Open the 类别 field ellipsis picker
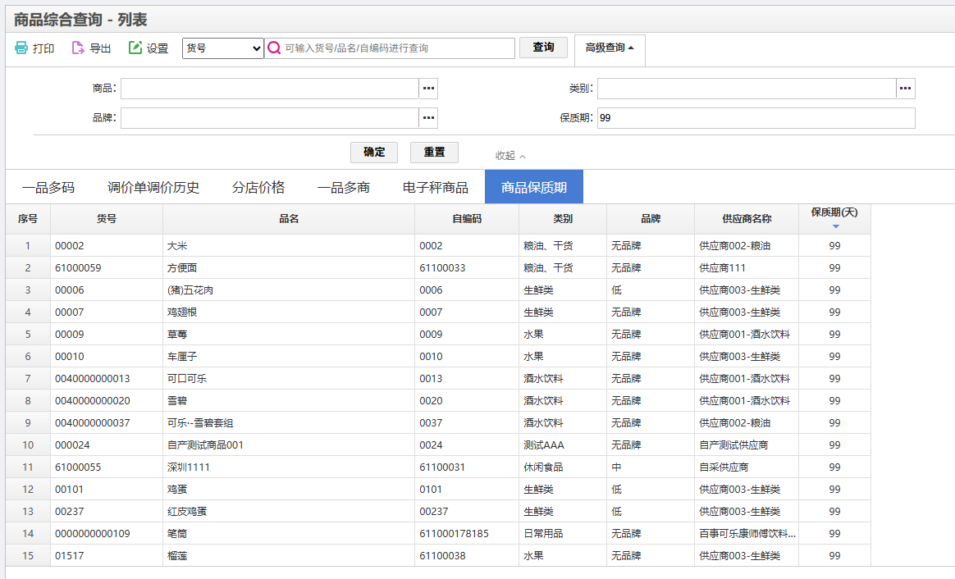The width and height of the screenshot is (955, 579). point(906,89)
